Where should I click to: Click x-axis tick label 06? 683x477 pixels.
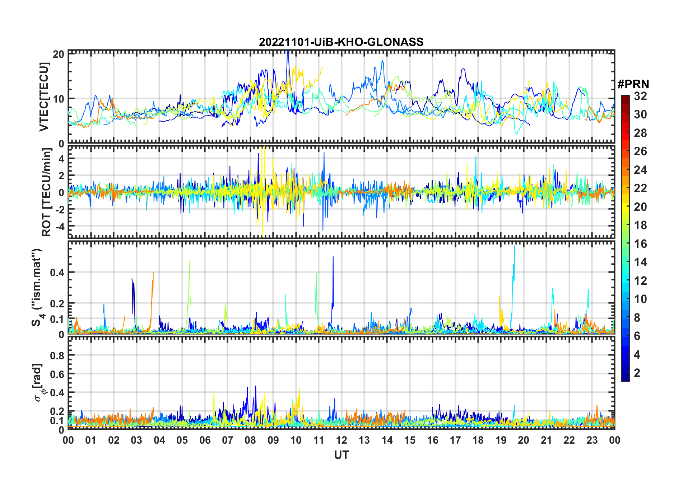[205, 440]
